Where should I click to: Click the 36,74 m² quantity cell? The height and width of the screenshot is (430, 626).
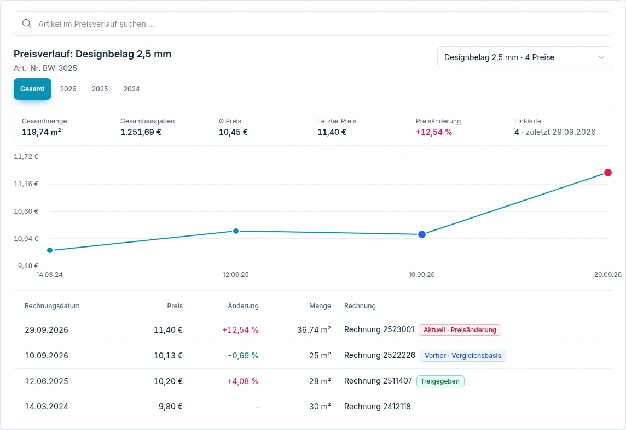(314, 330)
